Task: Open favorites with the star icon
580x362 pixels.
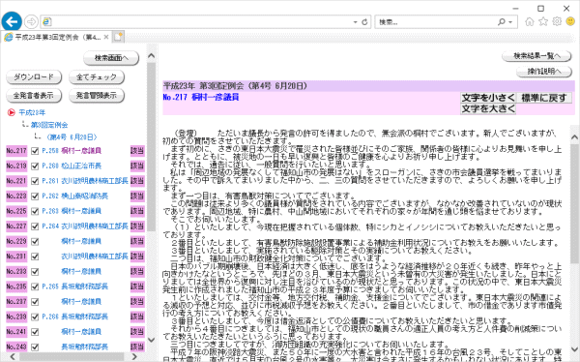Action: pos(543,22)
